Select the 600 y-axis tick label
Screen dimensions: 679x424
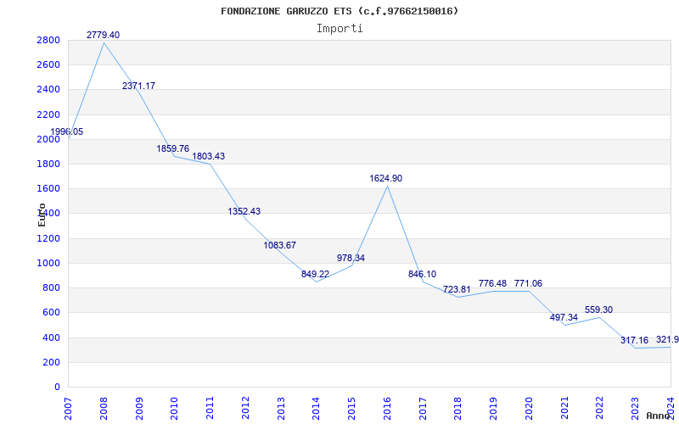click(52, 312)
